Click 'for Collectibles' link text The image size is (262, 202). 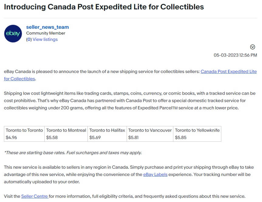[x=19, y=79]
